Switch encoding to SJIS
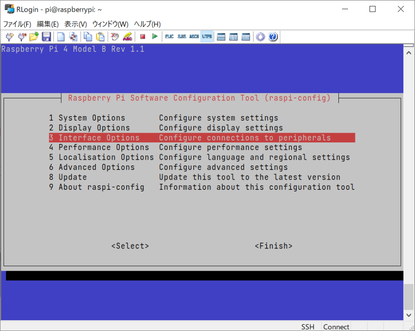The height and width of the screenshot is (331, 415). point(182,37)
